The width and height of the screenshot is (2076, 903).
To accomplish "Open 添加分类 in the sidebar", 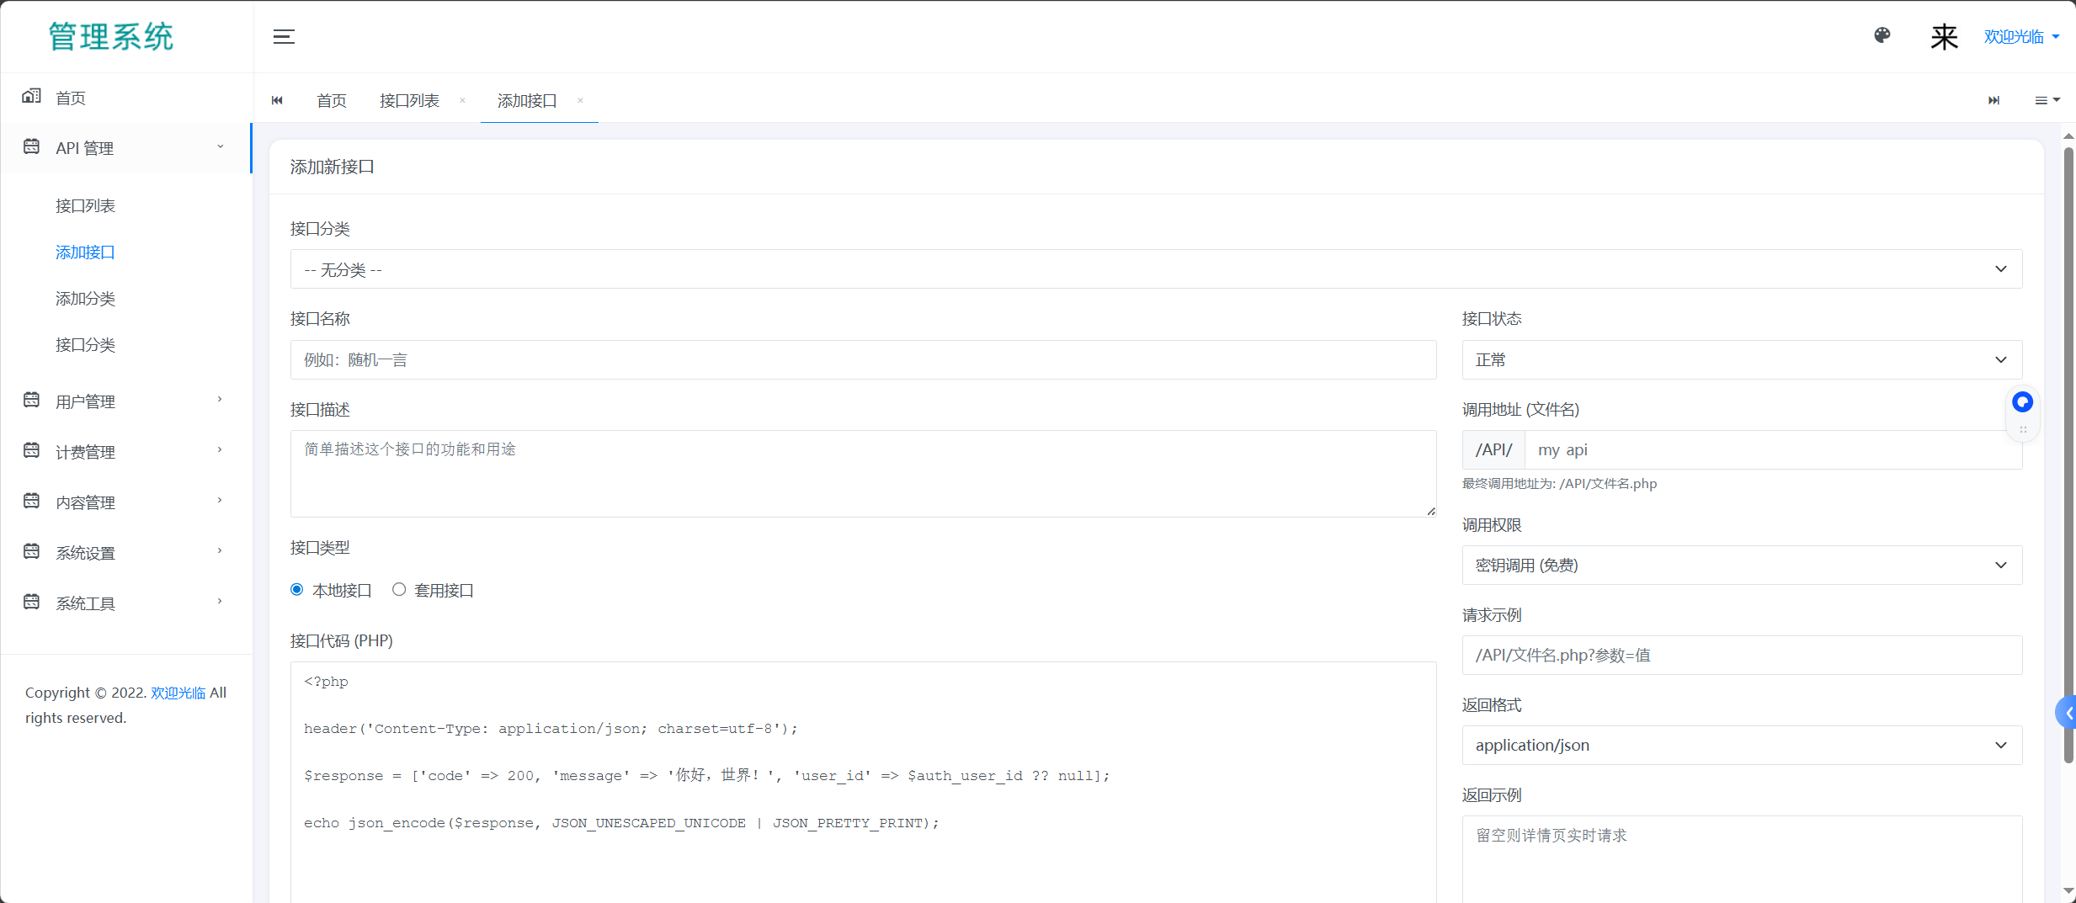I will (x=85, y=299).
